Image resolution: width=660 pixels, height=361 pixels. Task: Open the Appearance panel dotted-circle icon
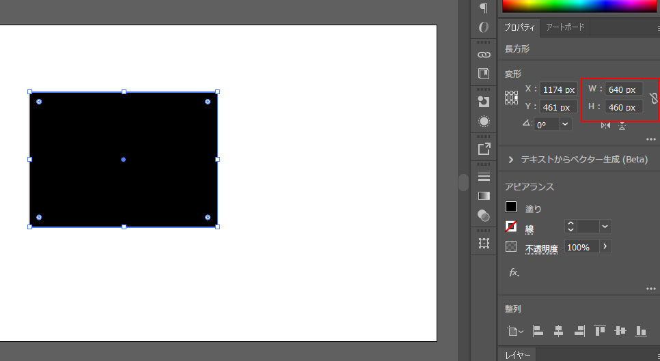click(484, 121)
